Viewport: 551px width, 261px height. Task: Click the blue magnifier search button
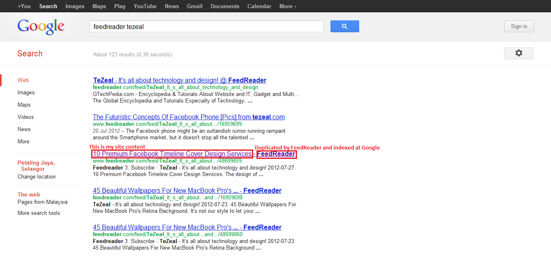344,26
